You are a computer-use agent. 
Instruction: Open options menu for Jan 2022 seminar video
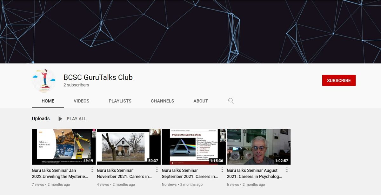pyautogui.click(x=92, y=170)
